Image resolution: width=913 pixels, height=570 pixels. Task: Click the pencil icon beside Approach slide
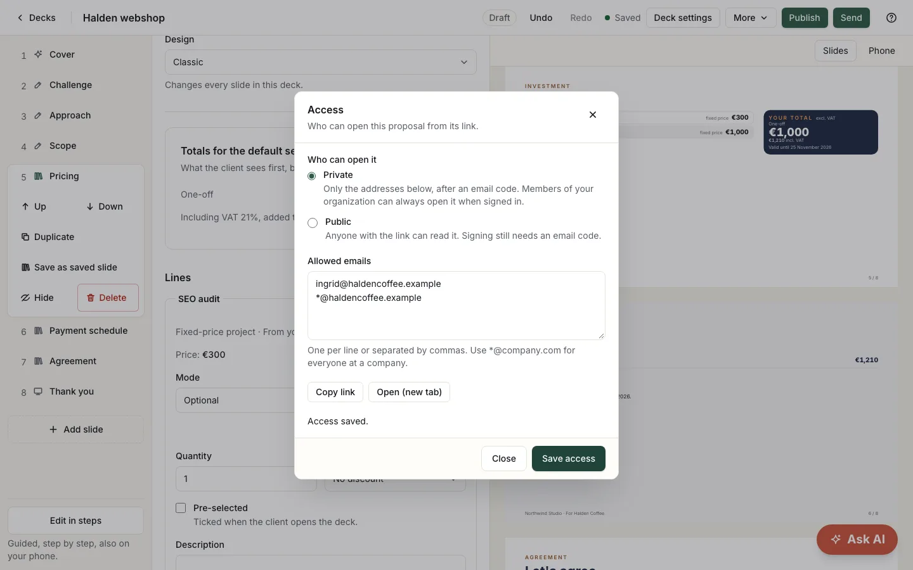coord(38,115)
